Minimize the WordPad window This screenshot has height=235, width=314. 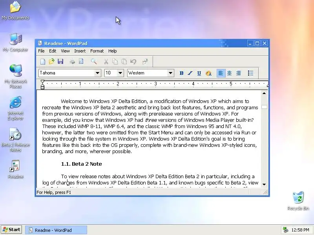click(x=250, y=43)
